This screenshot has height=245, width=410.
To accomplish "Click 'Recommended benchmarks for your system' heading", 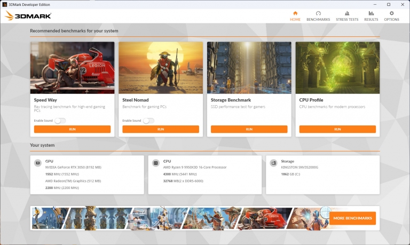I will [74, 31].
